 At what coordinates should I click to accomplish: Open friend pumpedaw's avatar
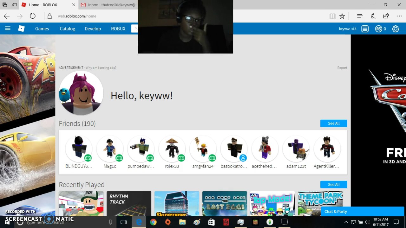pyautogui.click(x=141, y=149)
